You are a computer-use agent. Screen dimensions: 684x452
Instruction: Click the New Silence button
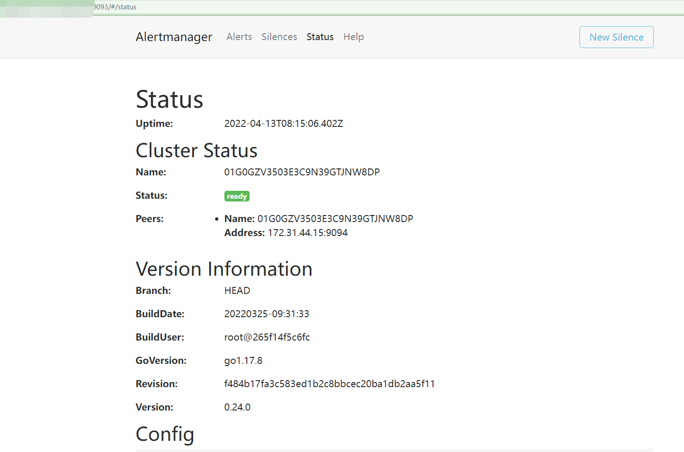[616, 37]
